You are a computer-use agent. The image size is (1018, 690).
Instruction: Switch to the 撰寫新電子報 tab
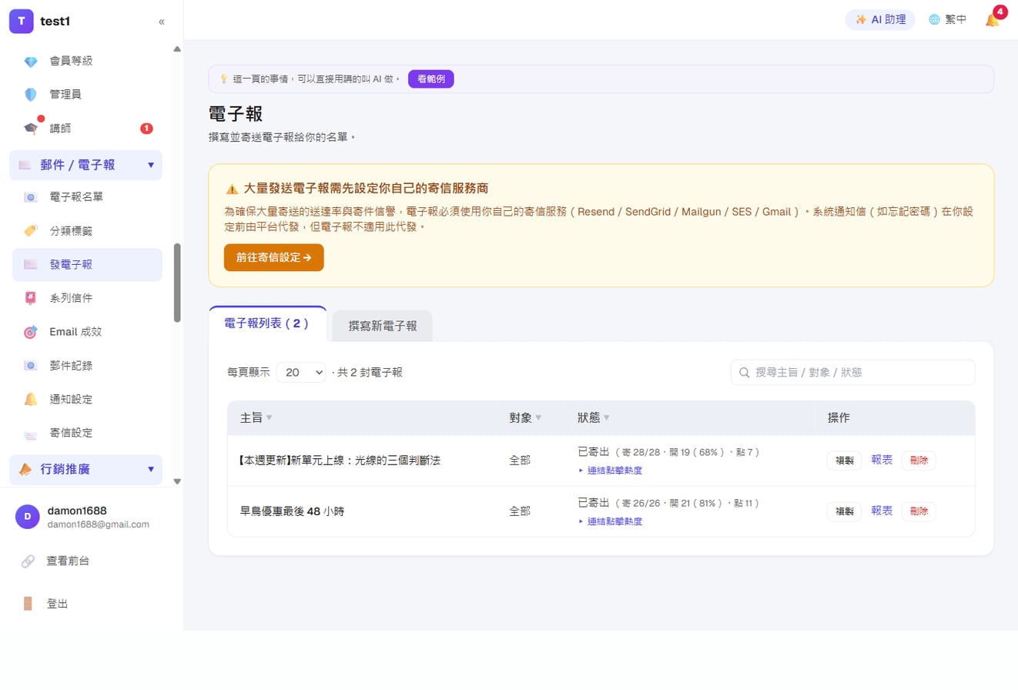[x=383, y=326]
